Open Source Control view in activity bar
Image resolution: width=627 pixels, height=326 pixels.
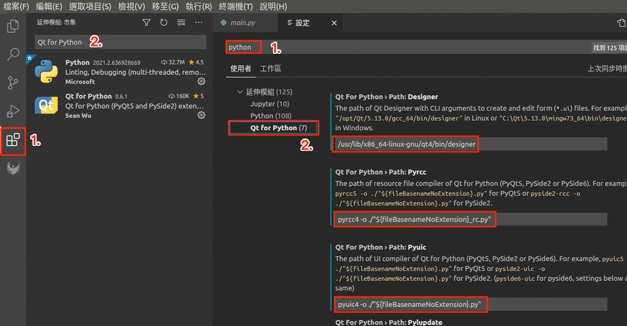point(13,83)
